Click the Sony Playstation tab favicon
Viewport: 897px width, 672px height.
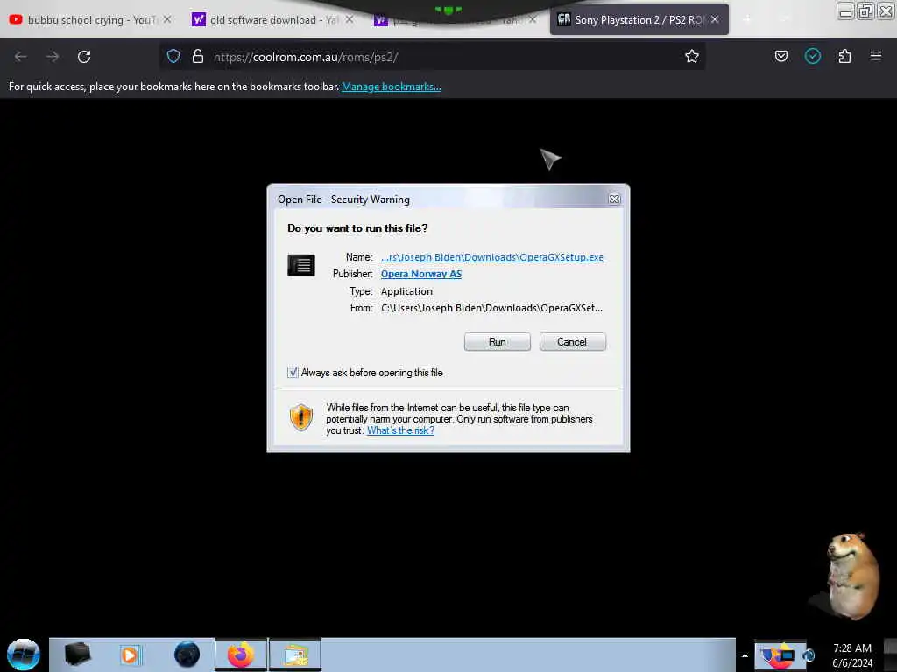pyautogui.click(x=563, y=19)
